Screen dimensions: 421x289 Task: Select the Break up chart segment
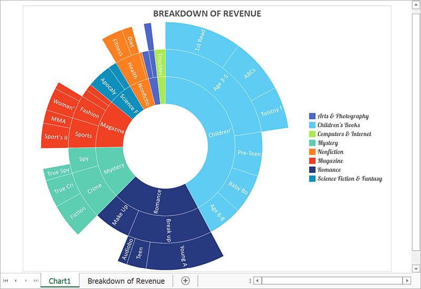pos(168,230)
